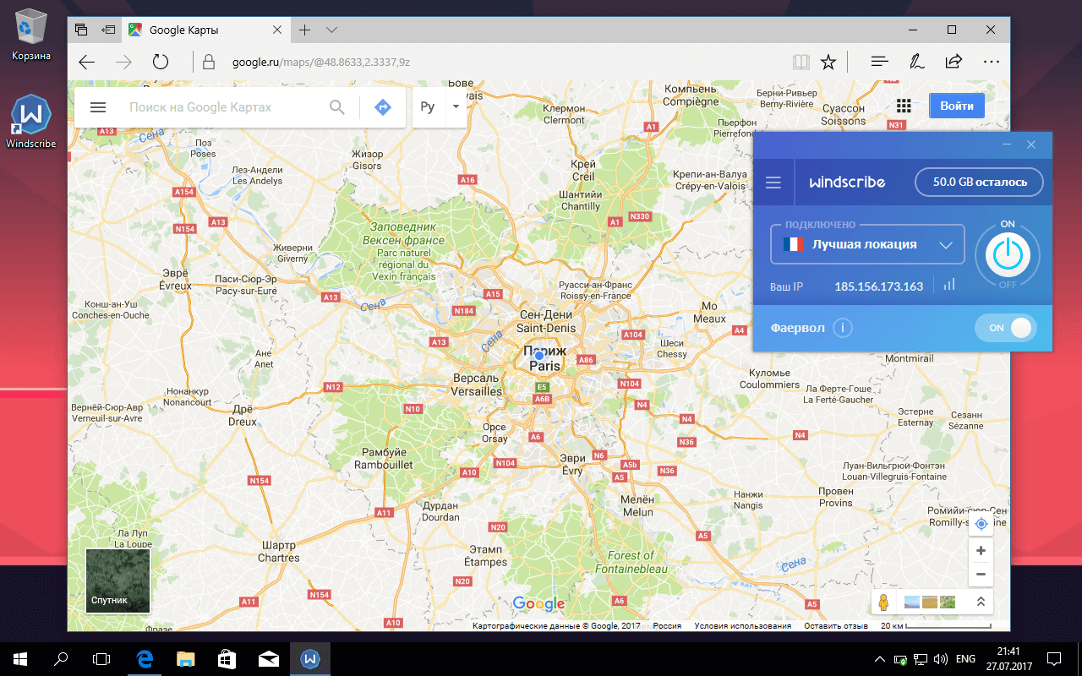
Task: Open directions with the blue arrow icon
Action: 383,107
